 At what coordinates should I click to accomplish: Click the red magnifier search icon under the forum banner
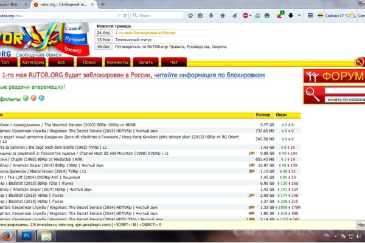pos(314,94)
